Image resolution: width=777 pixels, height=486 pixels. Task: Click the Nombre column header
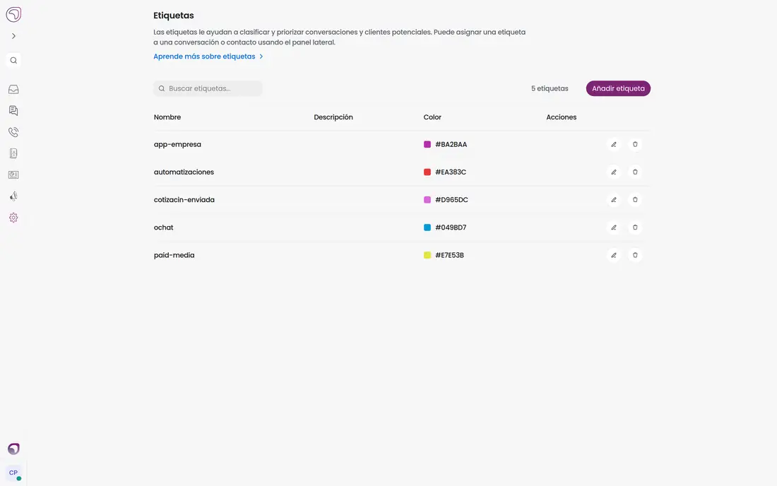(x=167, y=117)
